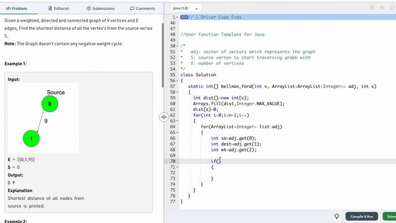396x223 pixels.
Task: Collapse outer for loop fold line 63
Action: (177, 121)
